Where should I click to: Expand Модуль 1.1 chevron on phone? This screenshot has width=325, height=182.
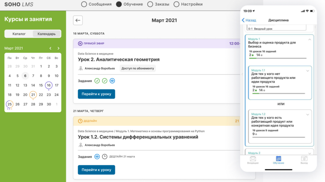[x=308, y=71]
